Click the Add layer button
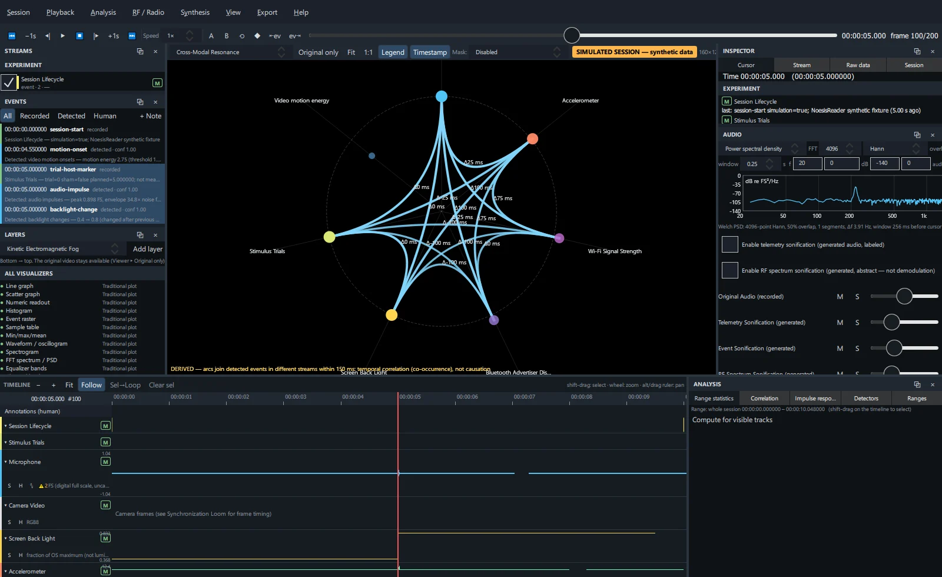Viewport: 942px width, 577px height. coord(147,249)
